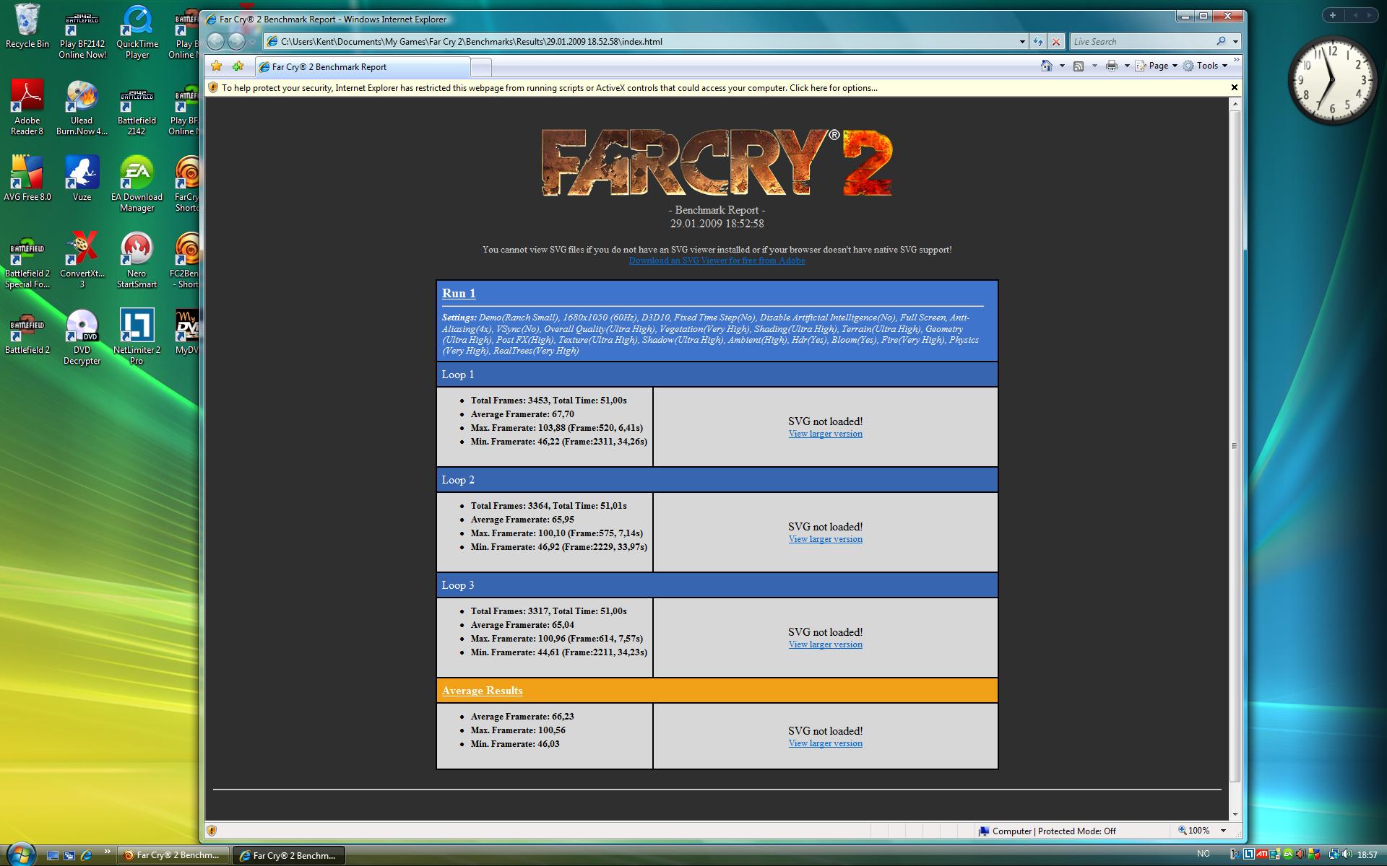This screenshot has width=1387, height=866.
Task: Click the ATI tray icon
Action: pyautogui.click(x=1262, y=854)
